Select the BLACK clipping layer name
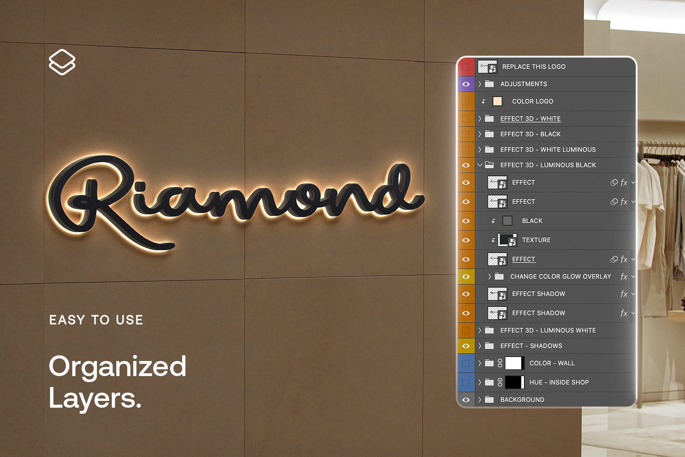The width and height of the screenshot is (685, 457). (532, 221)
